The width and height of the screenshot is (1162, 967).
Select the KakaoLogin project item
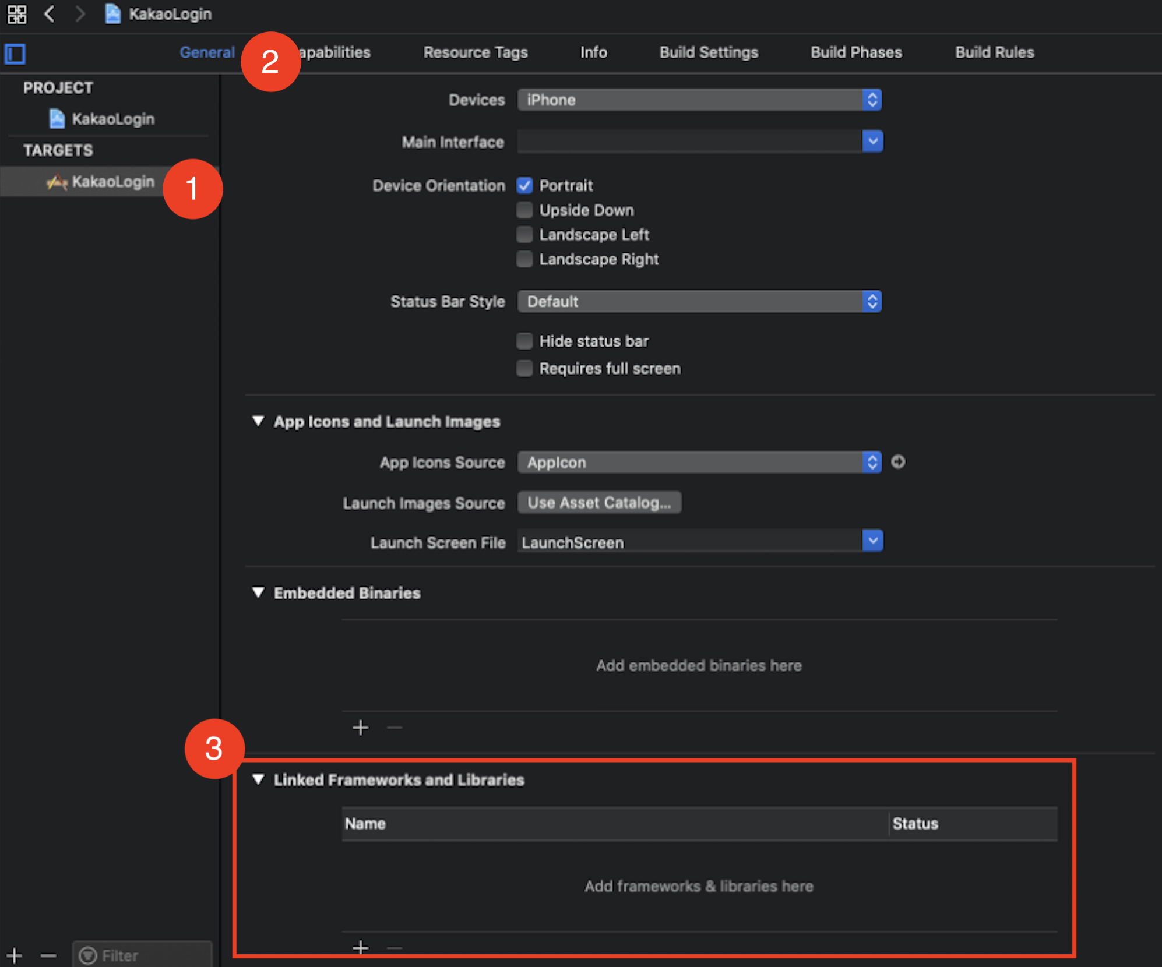point(112,119)
